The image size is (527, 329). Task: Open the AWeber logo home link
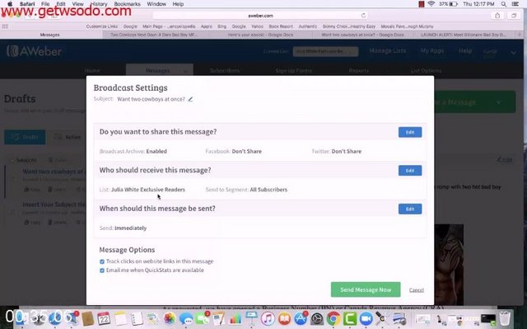(x=35, y=51)
